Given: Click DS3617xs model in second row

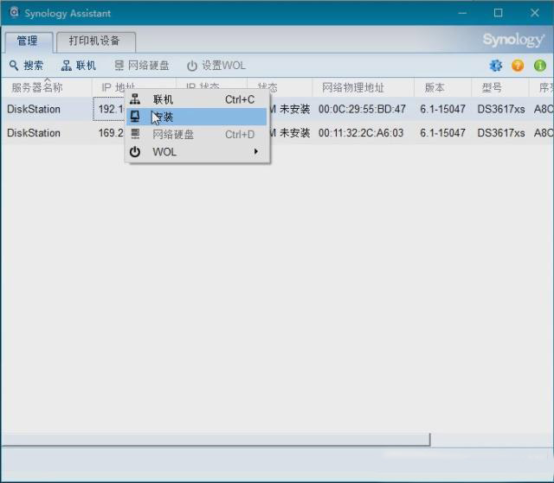Looking at the screenshot, I should click(501, 133).
